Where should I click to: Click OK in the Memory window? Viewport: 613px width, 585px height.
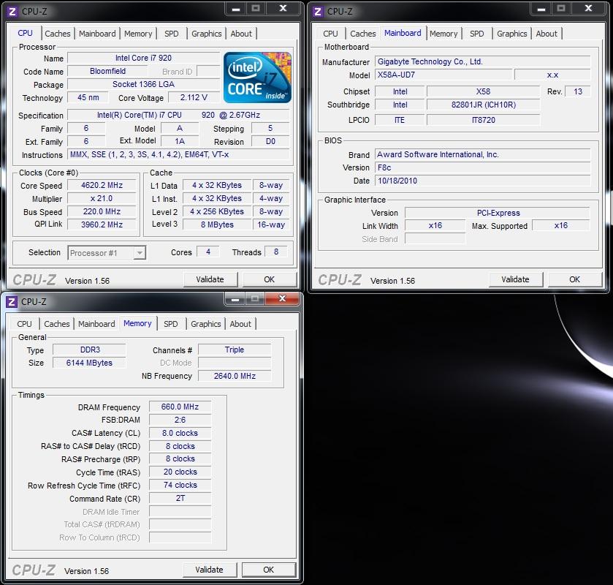point(269,570)
